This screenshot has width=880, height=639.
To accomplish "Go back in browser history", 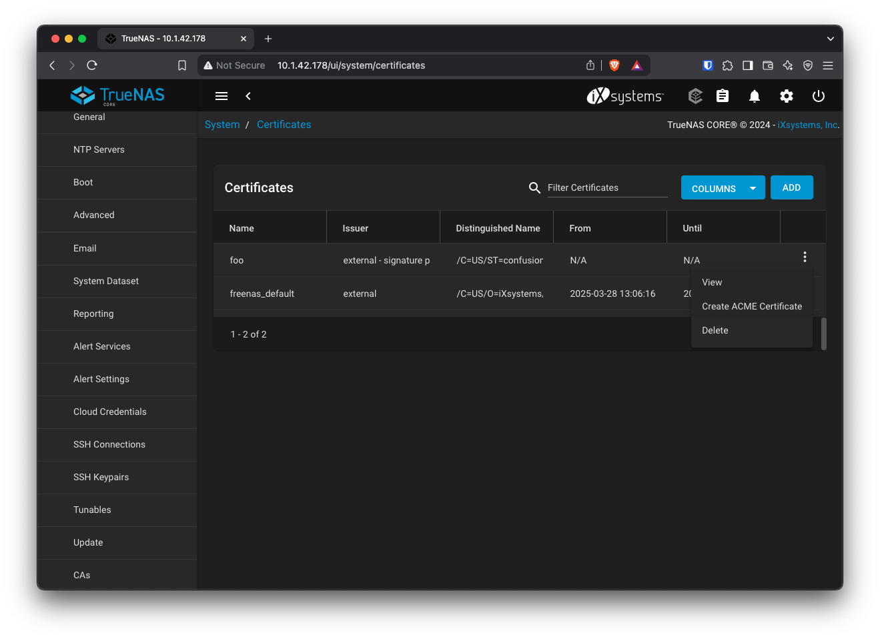I will coord(52,65).
